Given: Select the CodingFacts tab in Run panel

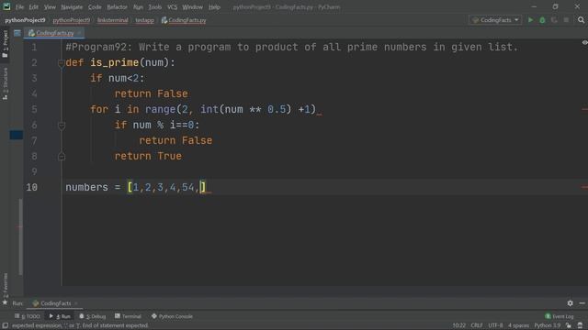Looking at the screenshot, I should click(x=54, y=303).
